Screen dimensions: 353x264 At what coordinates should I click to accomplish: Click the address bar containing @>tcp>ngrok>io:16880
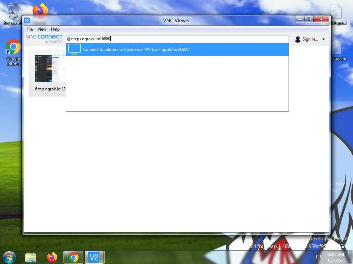point(177,39)
